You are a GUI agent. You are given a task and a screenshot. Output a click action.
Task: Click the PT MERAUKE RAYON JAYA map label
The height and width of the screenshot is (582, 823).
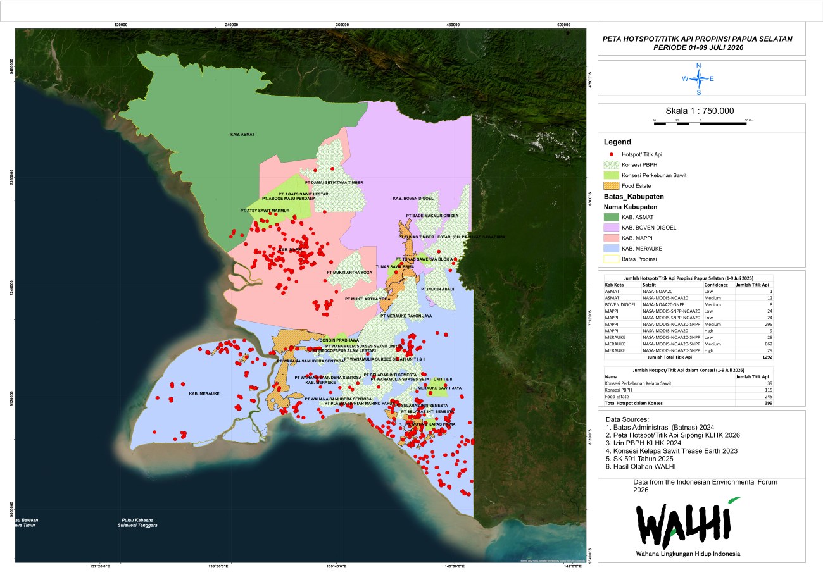[406, 315]
